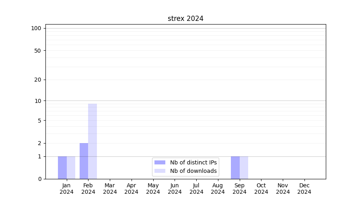Select the tall February downloads bar
362x201 pixels.
(93, 141)
